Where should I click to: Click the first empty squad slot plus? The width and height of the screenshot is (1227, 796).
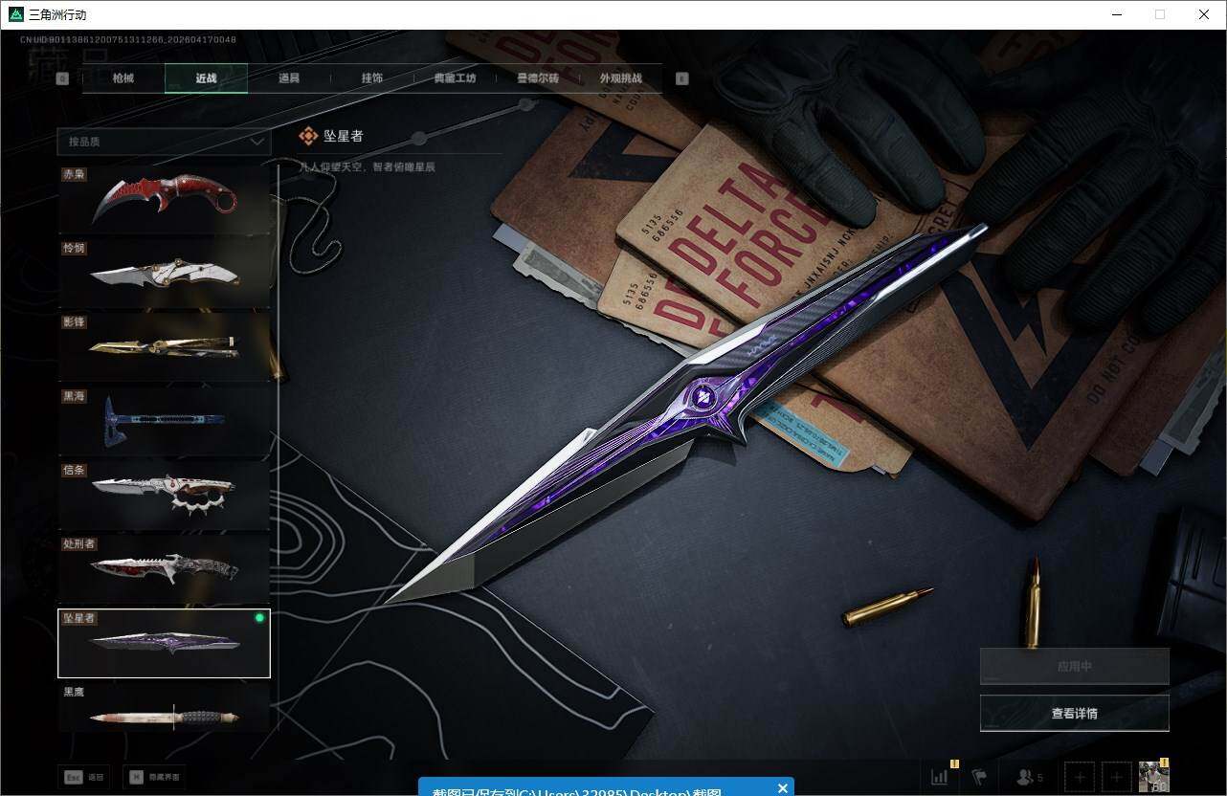point(1080,777)
